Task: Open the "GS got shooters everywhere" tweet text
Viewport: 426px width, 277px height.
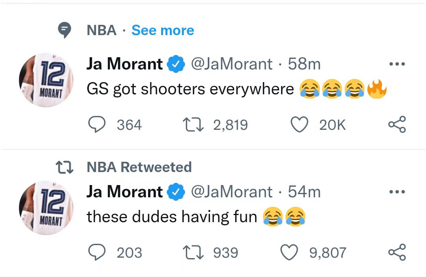Action: tap(190, 89)
